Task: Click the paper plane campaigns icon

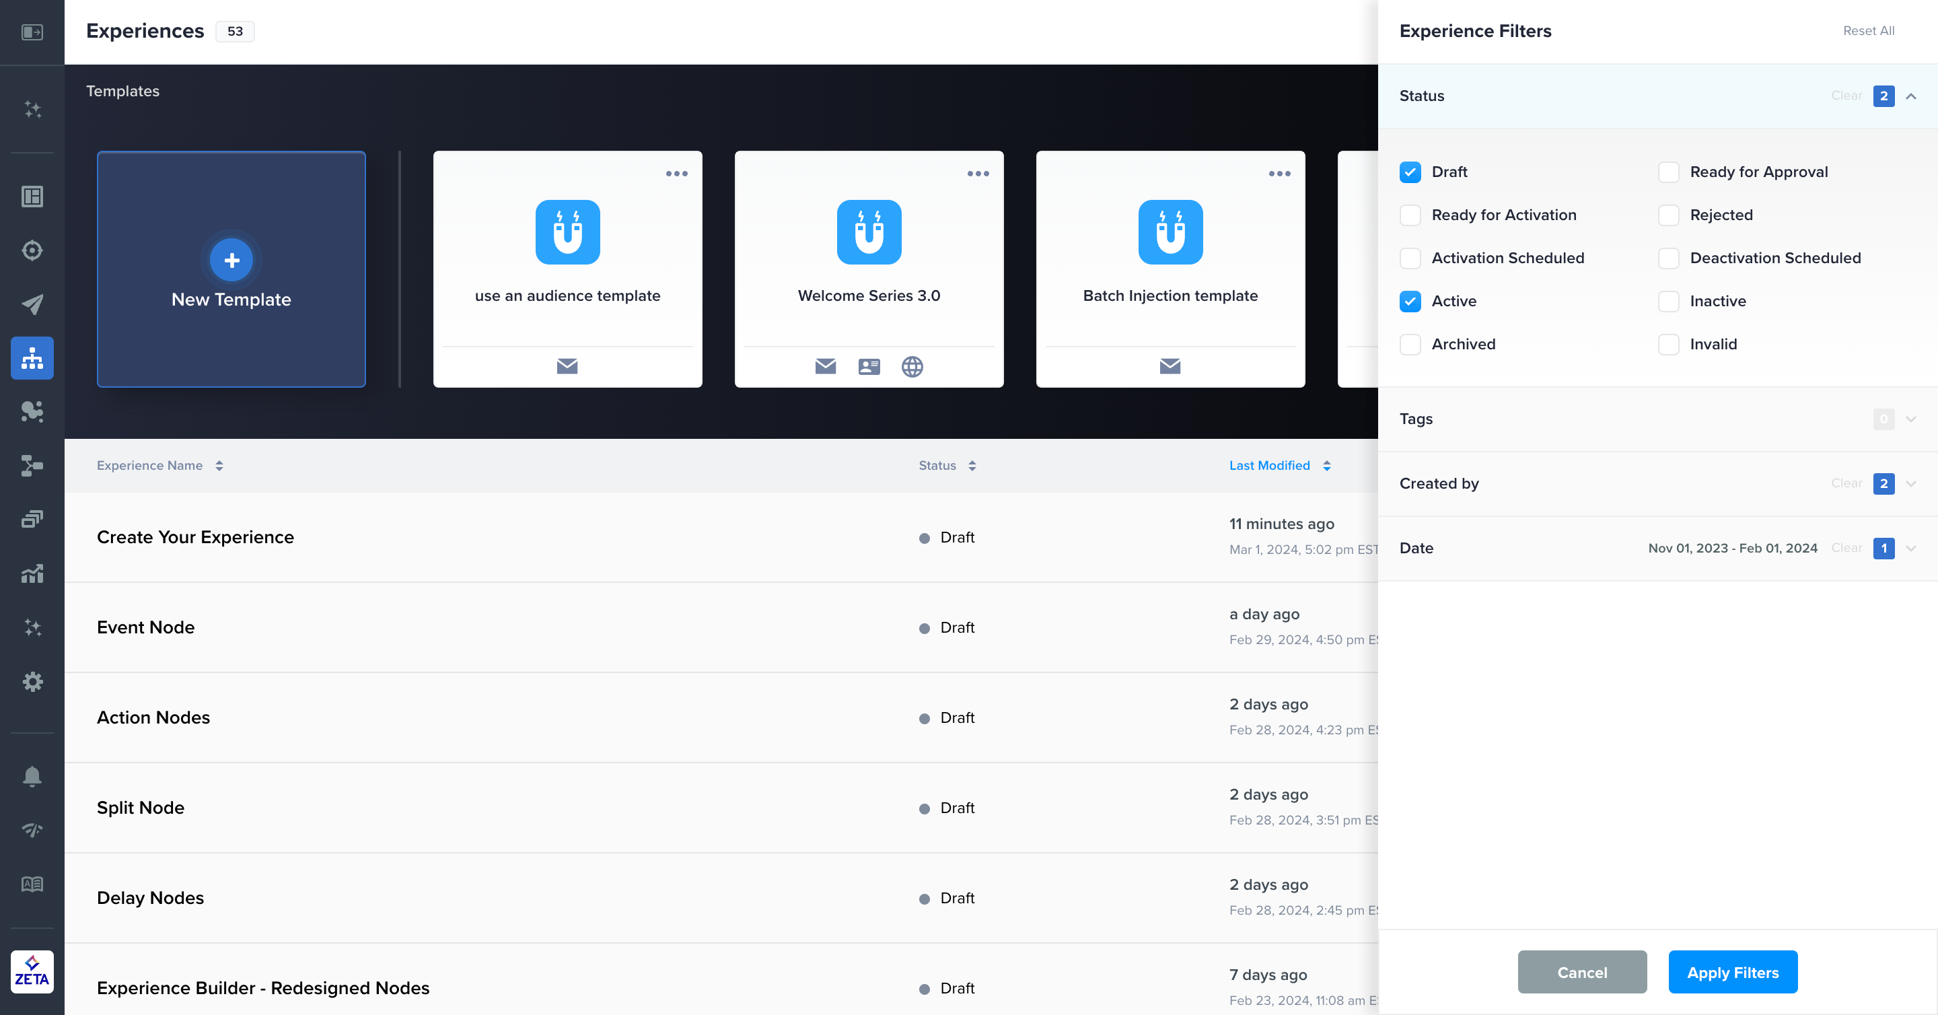Action: pyautogui.click(x=32, y=304)
